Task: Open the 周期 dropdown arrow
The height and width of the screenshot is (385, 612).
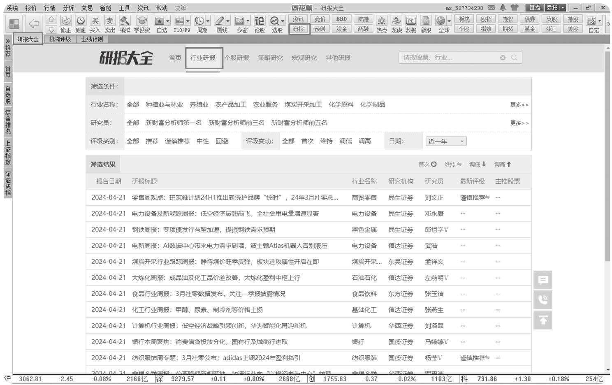Action: (x=208, y=21)
